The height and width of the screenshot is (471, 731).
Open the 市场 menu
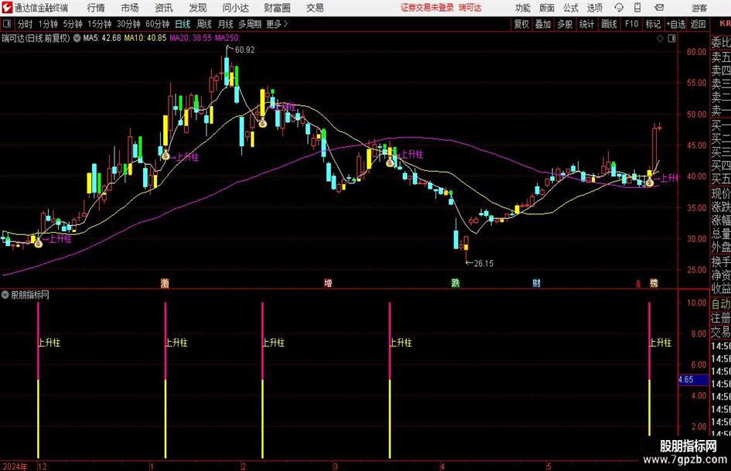tap(130, 8)
